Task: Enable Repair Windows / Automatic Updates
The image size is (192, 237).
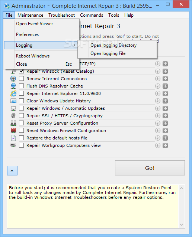Action: pos(21,108)
